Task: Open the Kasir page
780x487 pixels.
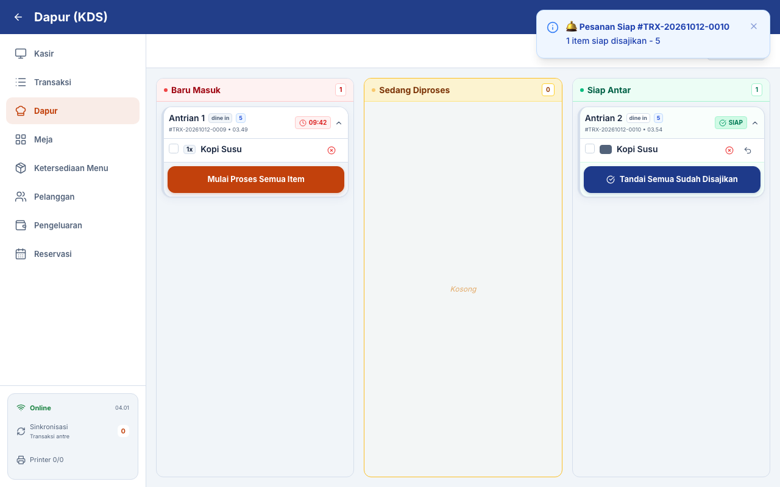Action: point(73,54)
